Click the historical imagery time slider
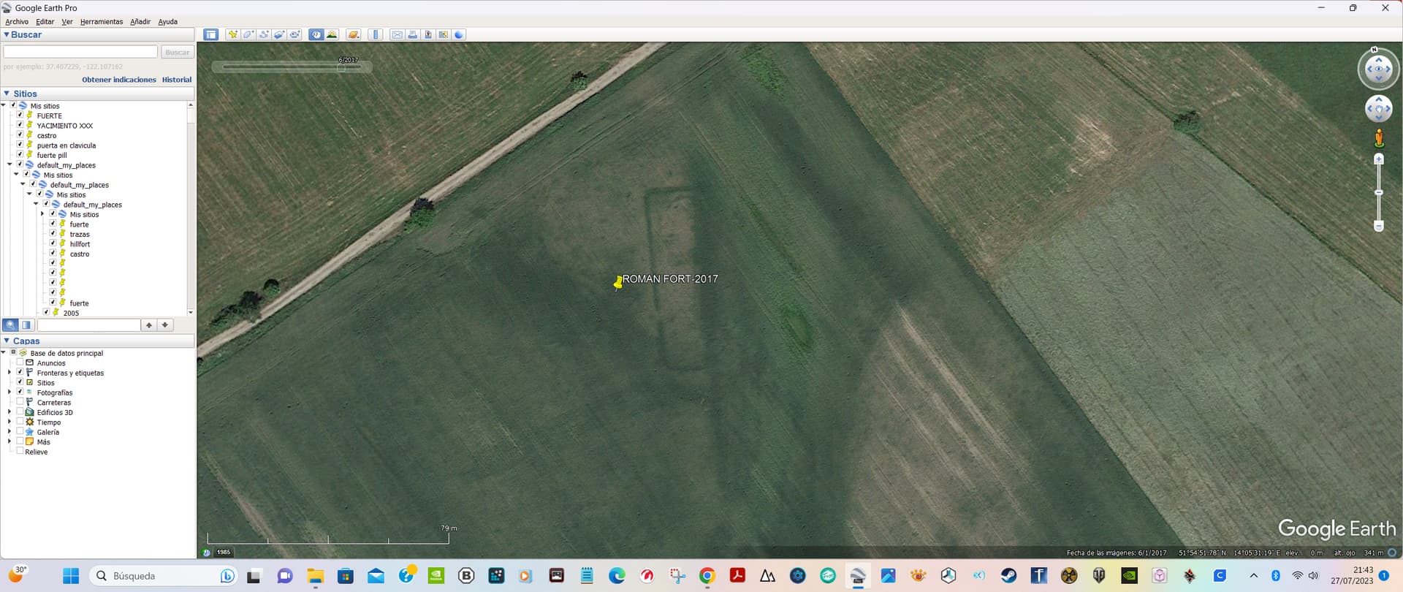 [292, 67]
